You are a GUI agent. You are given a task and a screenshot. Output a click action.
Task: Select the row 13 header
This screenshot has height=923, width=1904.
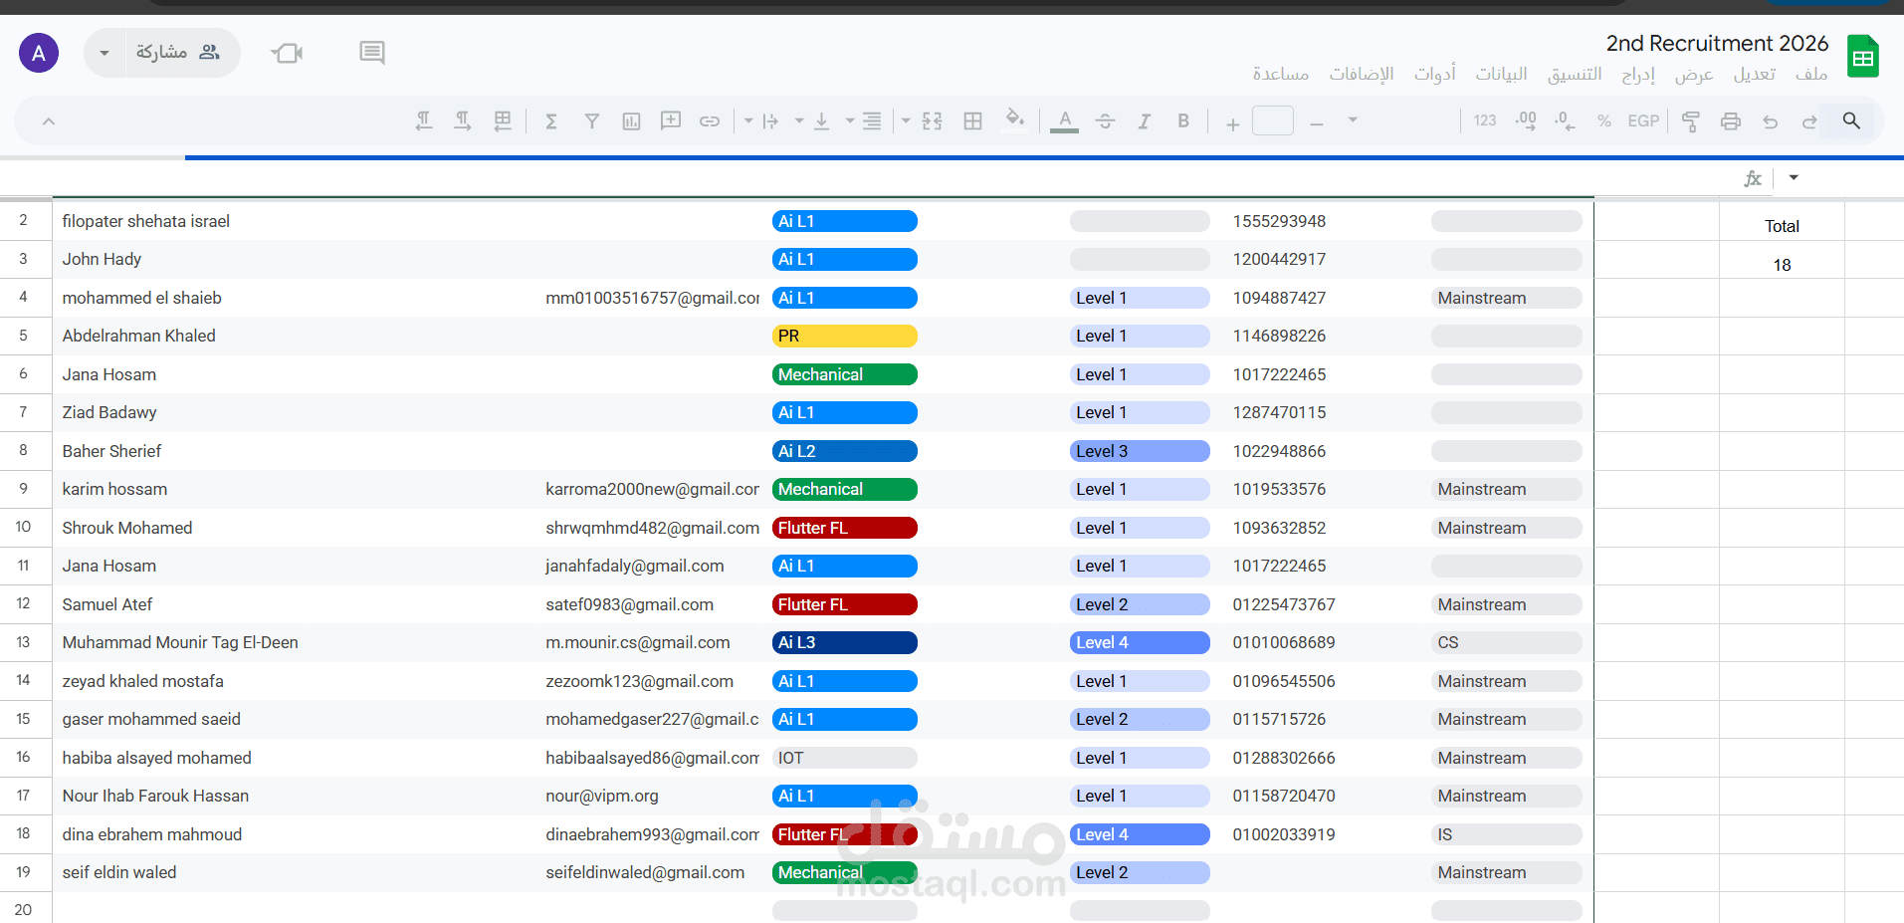(x=26, y=643)
